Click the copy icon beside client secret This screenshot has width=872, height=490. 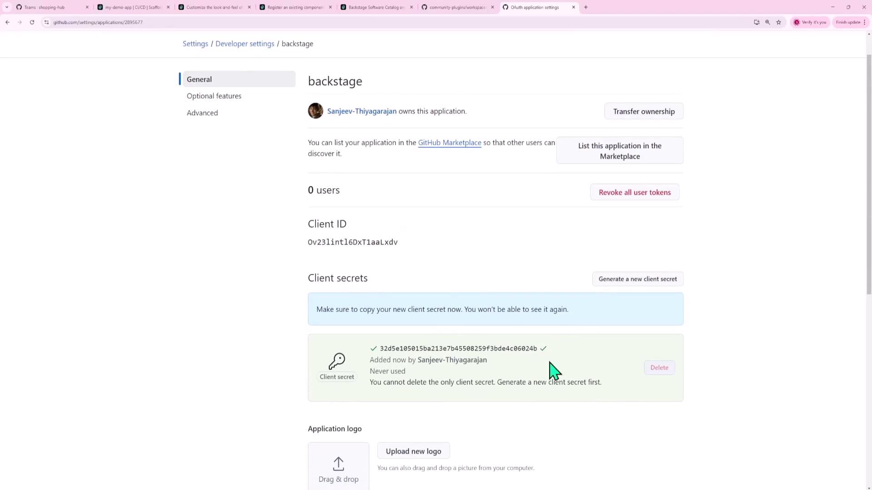tap(543, 348)
